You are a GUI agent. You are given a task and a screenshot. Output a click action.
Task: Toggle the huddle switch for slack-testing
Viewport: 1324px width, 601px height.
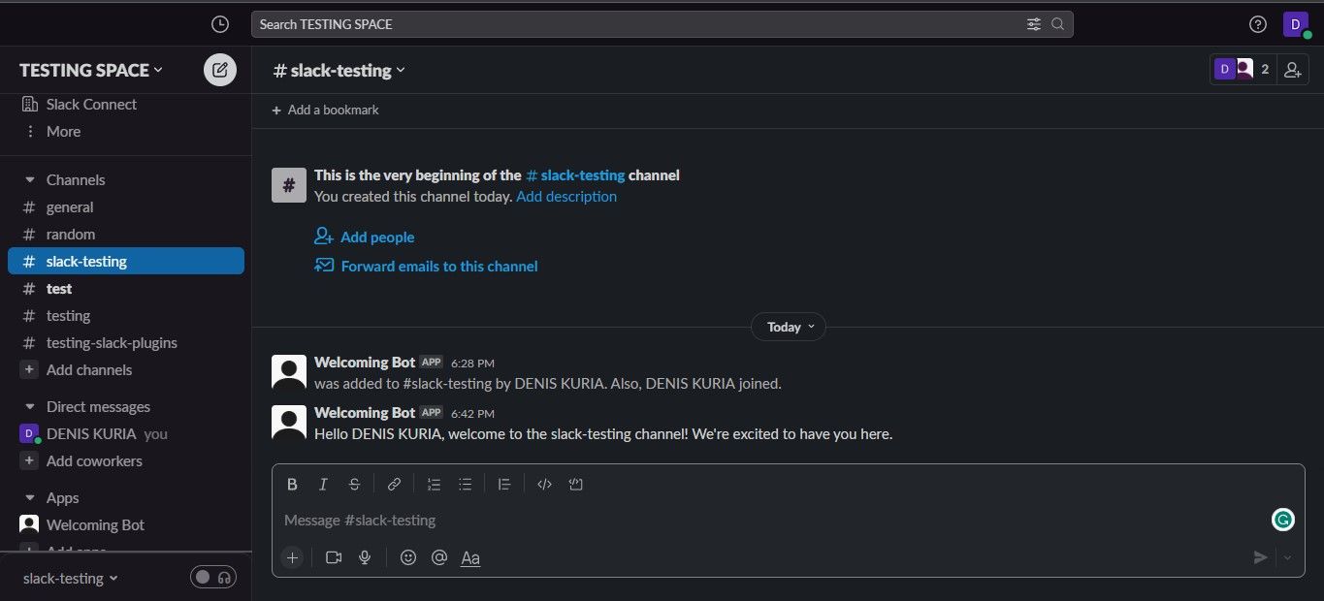coord(212,577)
